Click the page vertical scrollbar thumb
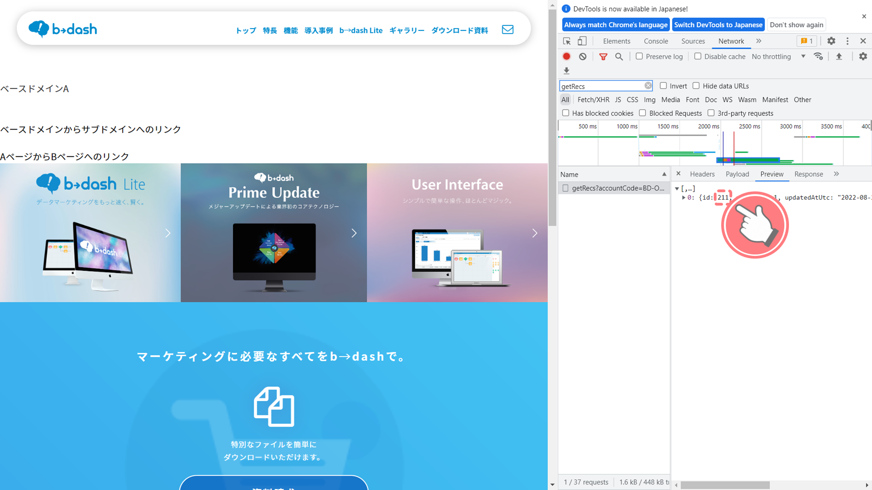 click(x=552, y=118)
